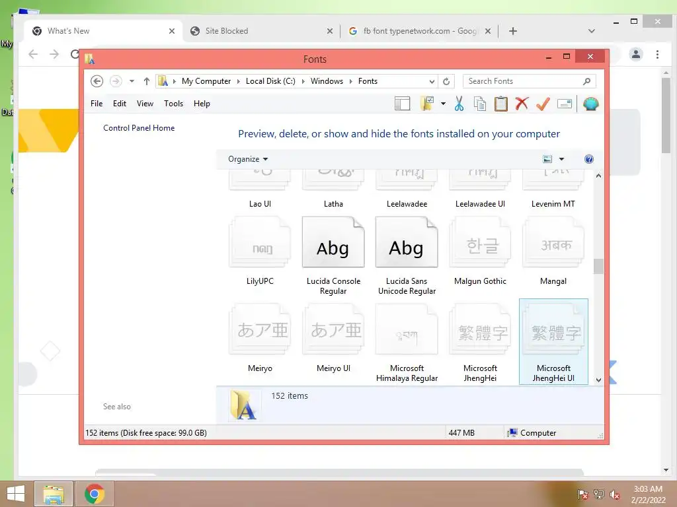Open Chrome profile avatar
Viewport: 677px width, 507px height.
635,54
